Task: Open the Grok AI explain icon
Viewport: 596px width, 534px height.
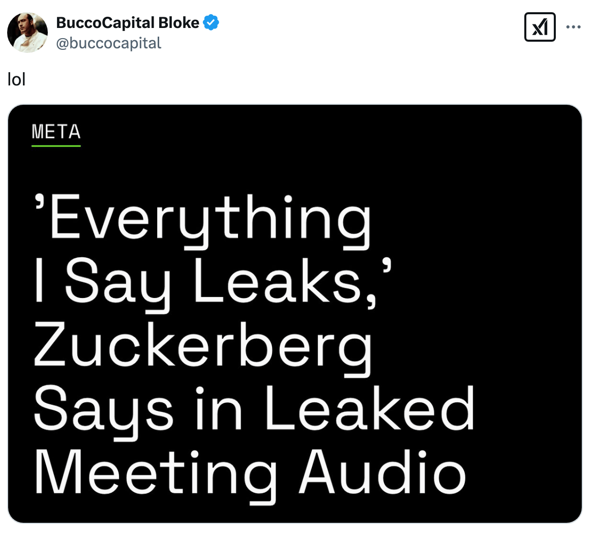Action: point(540,27)
